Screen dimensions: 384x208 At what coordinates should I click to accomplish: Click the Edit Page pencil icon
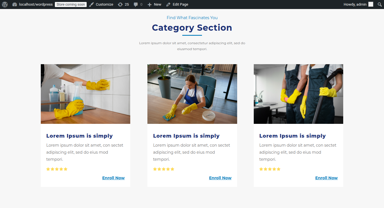pos(168,5)
